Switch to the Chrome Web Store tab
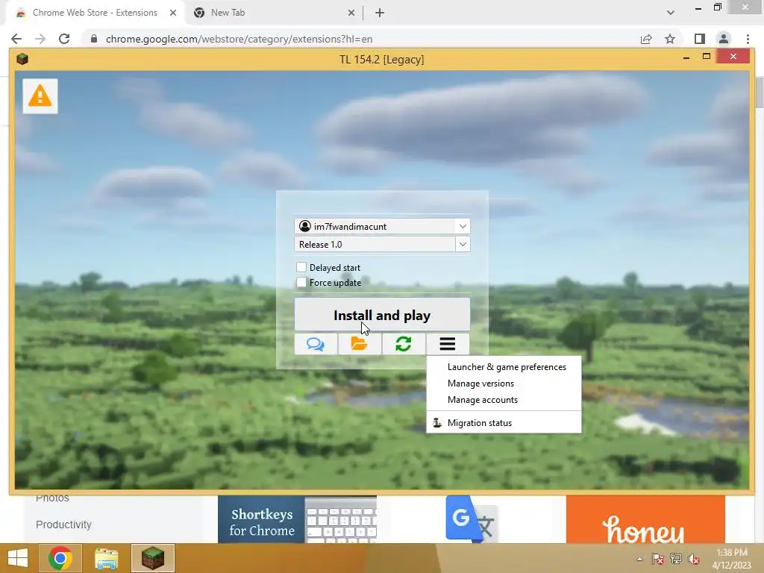 (x=95, y=13)
